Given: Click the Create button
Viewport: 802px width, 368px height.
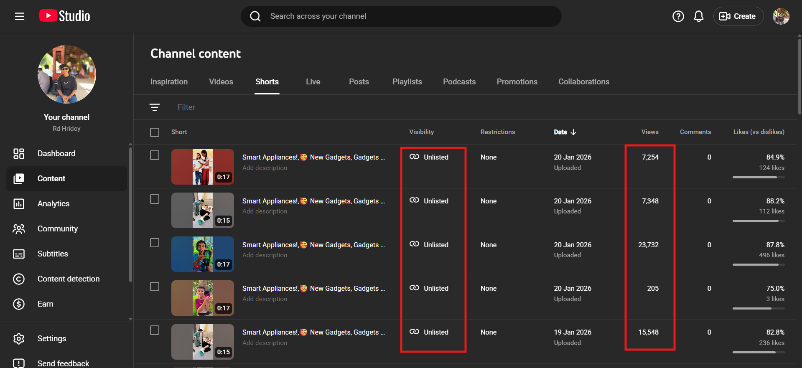Looking at the screenshot, I should click(x=738, y=16).
